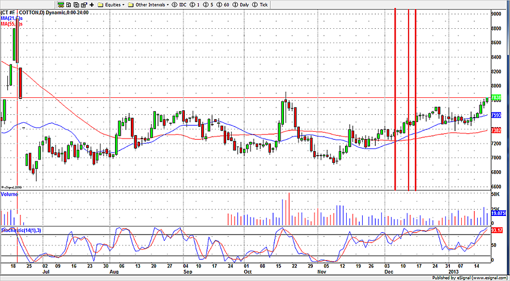Click the Volume pane label
Screen dimensions: 510x281
pyautogui.click(x=9, y=194)
